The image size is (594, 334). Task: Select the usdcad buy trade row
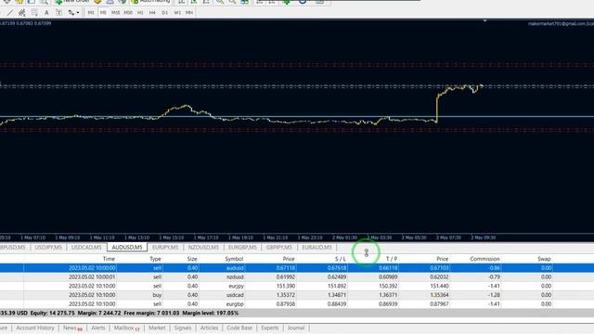pyautogui.click(x=297, y=295)
